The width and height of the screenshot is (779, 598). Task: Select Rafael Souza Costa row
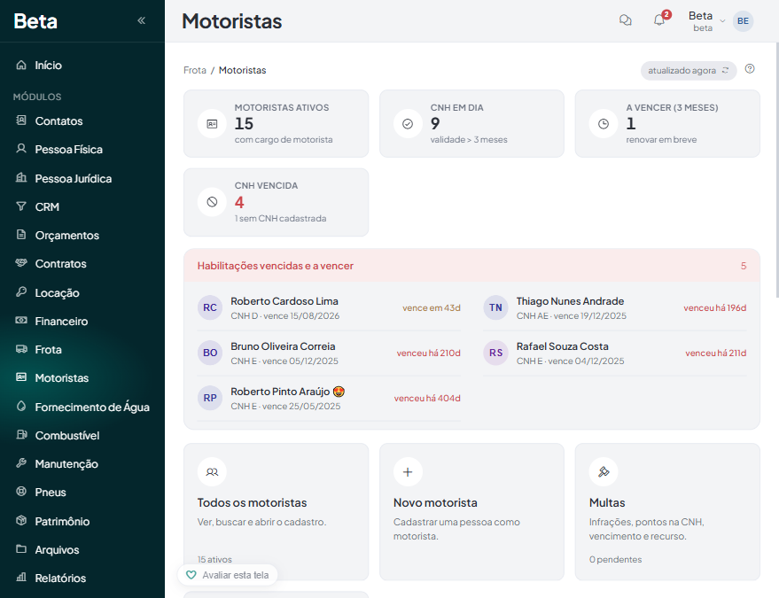pyautogui.click(x=614, y=353)
